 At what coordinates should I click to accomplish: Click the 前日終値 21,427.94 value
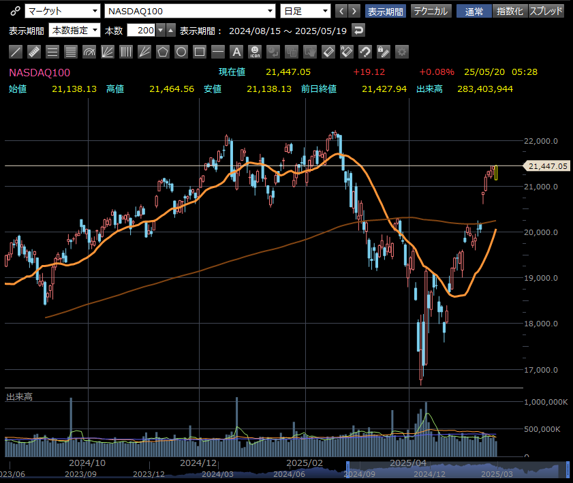(384, 89)
